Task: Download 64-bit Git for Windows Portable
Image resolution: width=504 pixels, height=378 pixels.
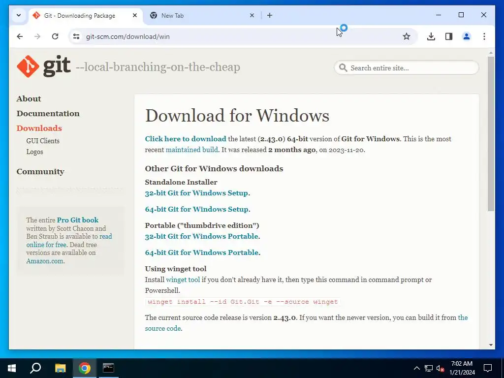Action: pos(201,252)
